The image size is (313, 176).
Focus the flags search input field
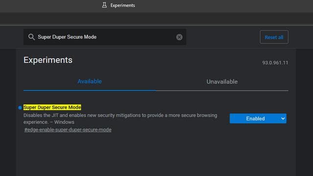point(105,37)
